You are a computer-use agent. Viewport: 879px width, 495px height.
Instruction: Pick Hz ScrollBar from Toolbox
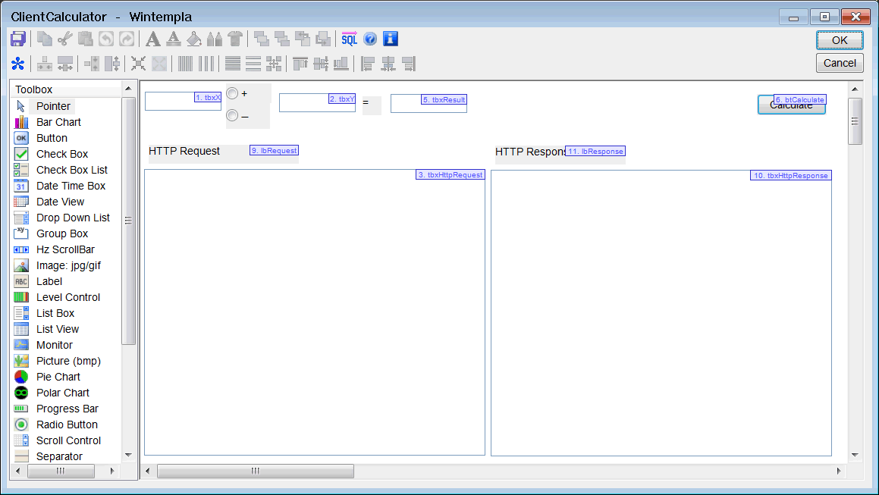tap(65, 249)
